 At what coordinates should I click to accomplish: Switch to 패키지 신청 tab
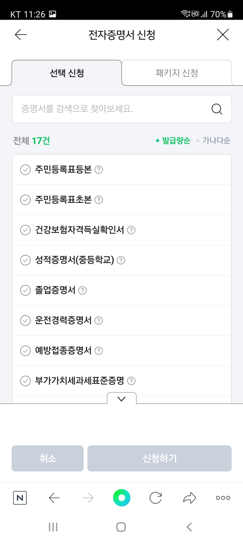tap(177, 73)
